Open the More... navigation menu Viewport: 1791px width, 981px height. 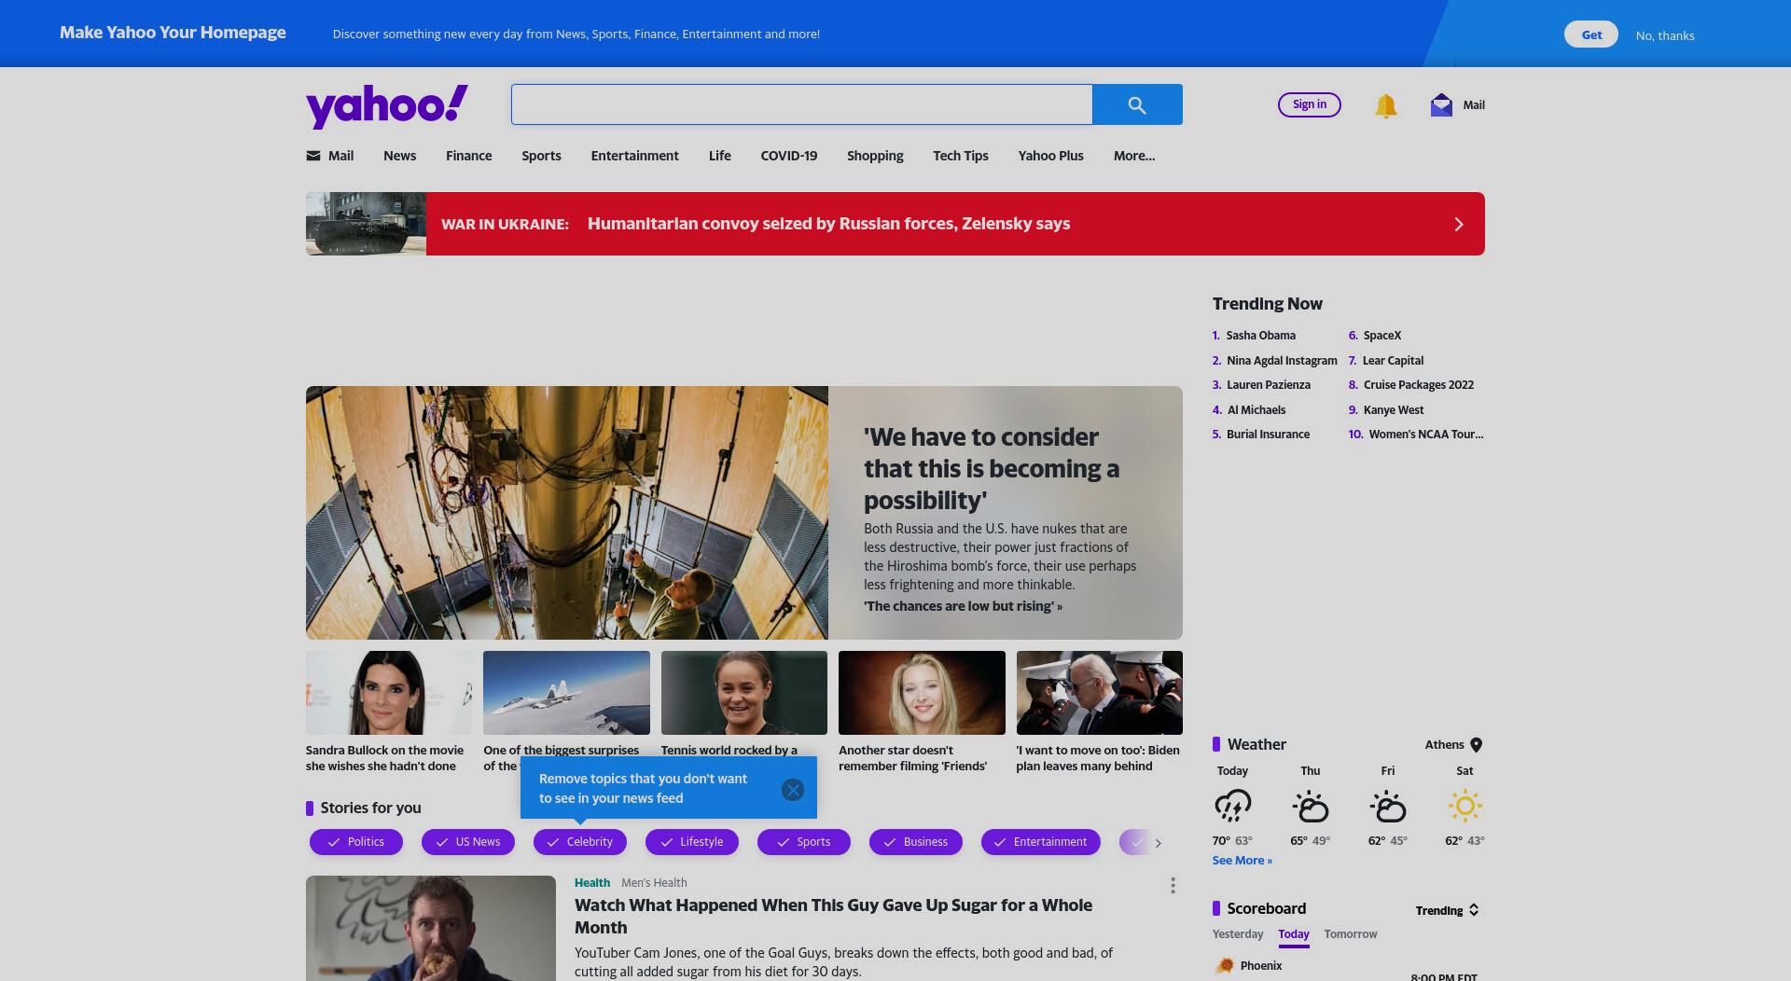(x=1134, y=156)
